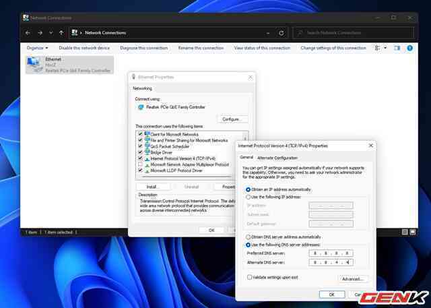Click Network Connections title bar icon
The height and width of the screenshot is (308, 431).
tap(26, 18)
